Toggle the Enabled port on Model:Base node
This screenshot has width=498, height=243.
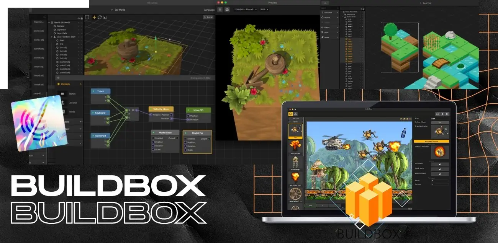pos(154,138)
